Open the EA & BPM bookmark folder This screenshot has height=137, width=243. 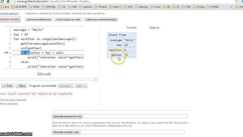click(19, 7)
